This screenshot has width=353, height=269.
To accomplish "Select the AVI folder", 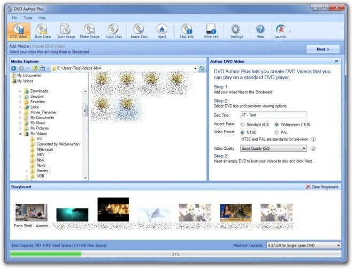I will pyautogui.click(x=40, y=139).
